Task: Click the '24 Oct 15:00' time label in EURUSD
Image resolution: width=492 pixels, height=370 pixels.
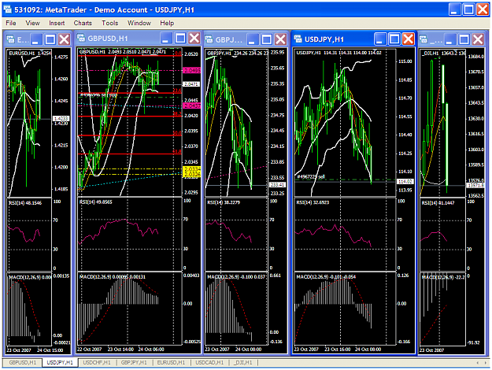Action: pos(50,350)
